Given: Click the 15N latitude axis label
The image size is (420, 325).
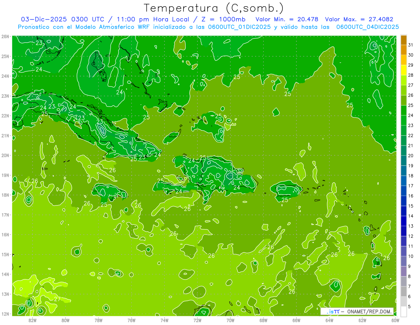Looking at the screenshot, I should (5, 254).
